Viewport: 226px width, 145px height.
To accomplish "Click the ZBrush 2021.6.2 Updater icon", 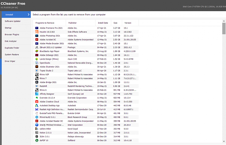I will (37, 47).
